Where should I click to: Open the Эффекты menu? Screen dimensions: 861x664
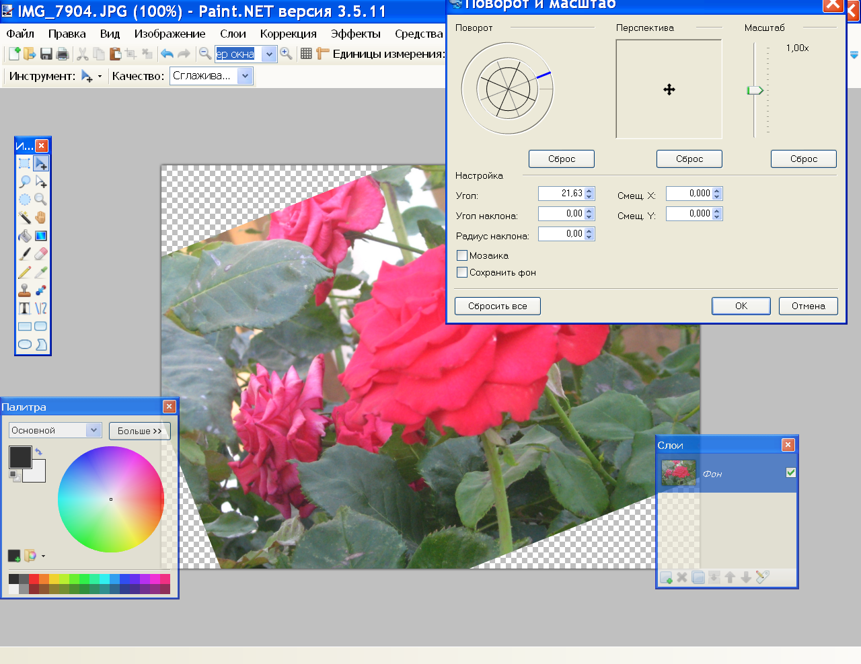(355, 34)
